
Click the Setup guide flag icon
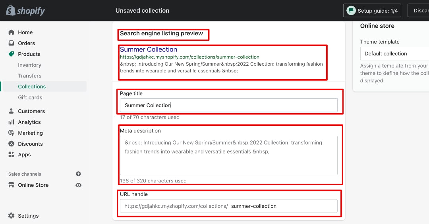point(351,11)
